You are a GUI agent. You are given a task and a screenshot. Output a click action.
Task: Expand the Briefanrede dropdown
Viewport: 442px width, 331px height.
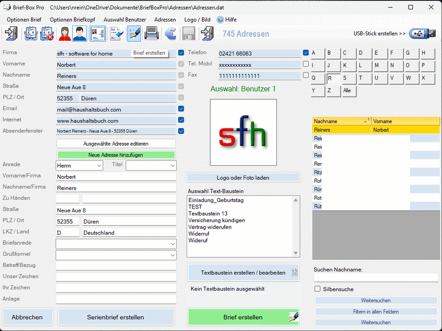click(116, 244)
